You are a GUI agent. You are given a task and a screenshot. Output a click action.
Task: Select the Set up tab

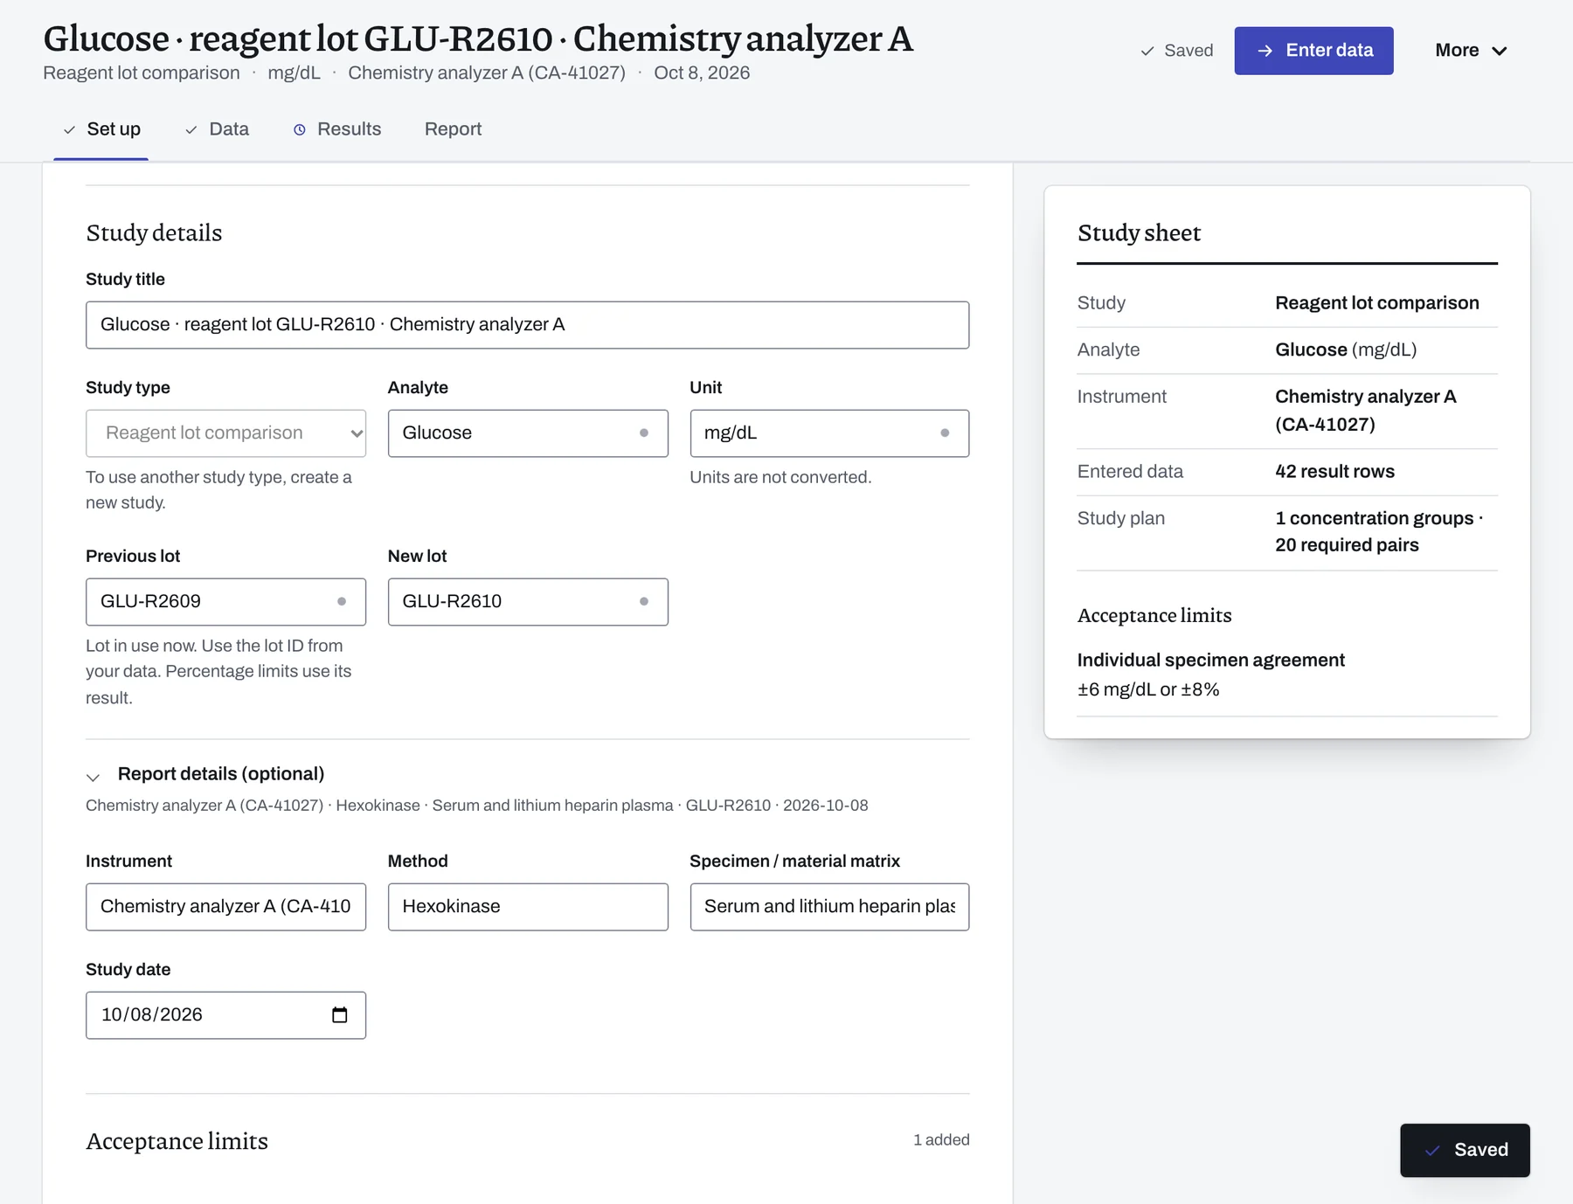click(101, 129)
